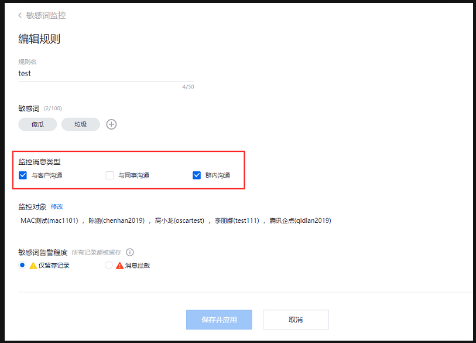This screenshot has height=343, width=476.
Task: Enable the 与同事沟通 checkbox
Action: point(109,175)
